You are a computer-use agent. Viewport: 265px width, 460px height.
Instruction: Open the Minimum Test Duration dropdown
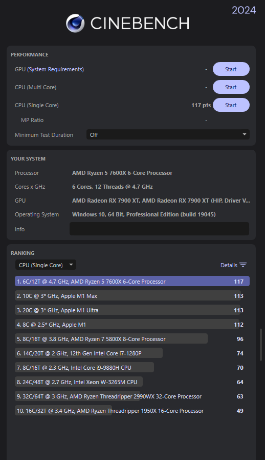coord(168,135)
